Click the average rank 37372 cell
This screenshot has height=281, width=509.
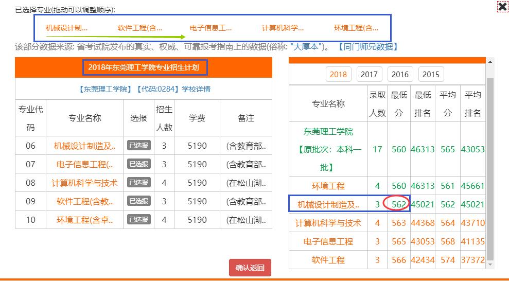pos(472,260)
